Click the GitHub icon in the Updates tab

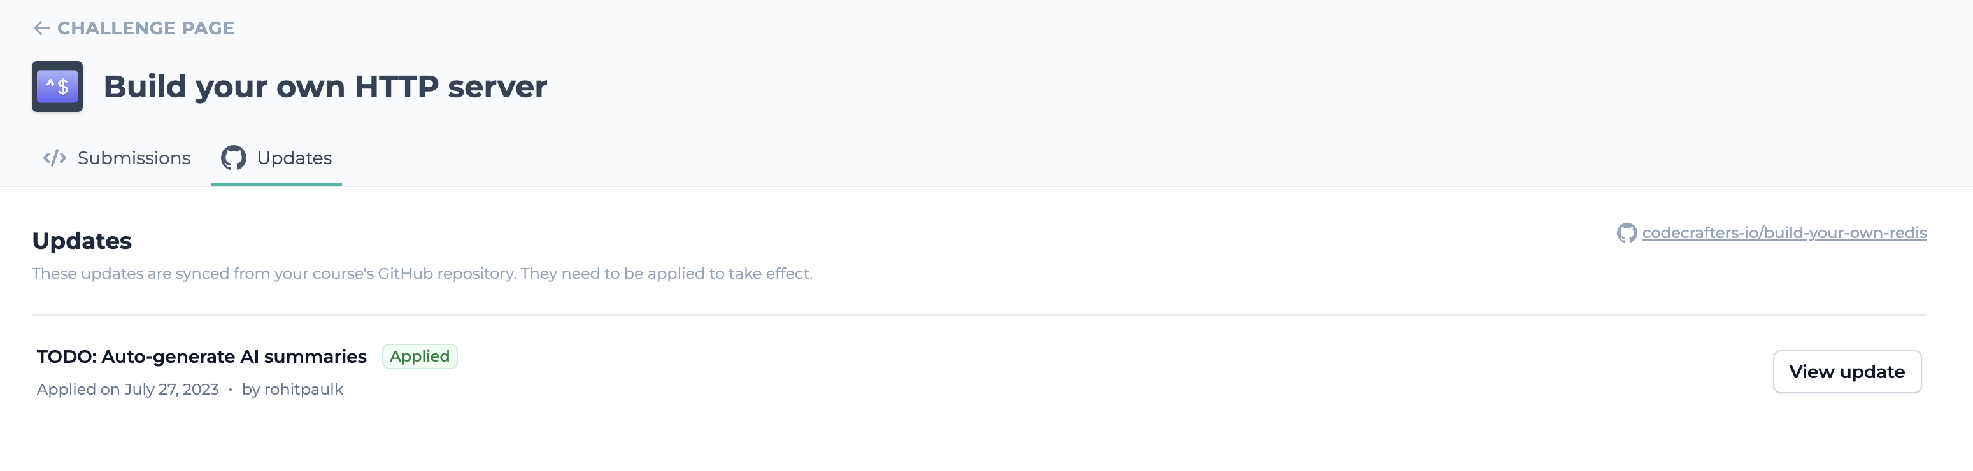coord(234,158)
